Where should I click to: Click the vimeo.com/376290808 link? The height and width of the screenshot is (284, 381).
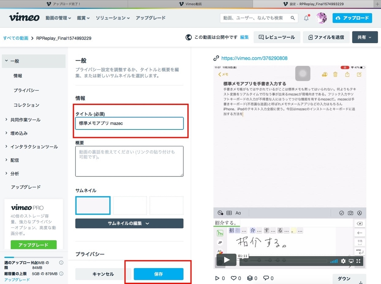click(x=254, y=58)
